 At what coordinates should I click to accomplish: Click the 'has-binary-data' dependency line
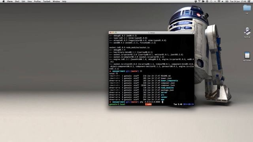[131, 52]
